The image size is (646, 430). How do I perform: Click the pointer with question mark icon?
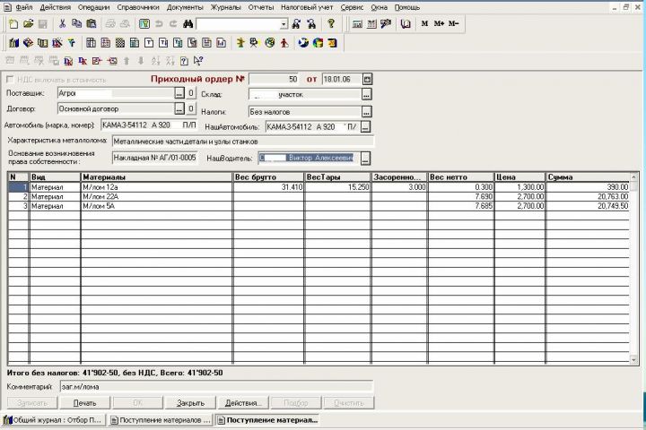point(198,61)
